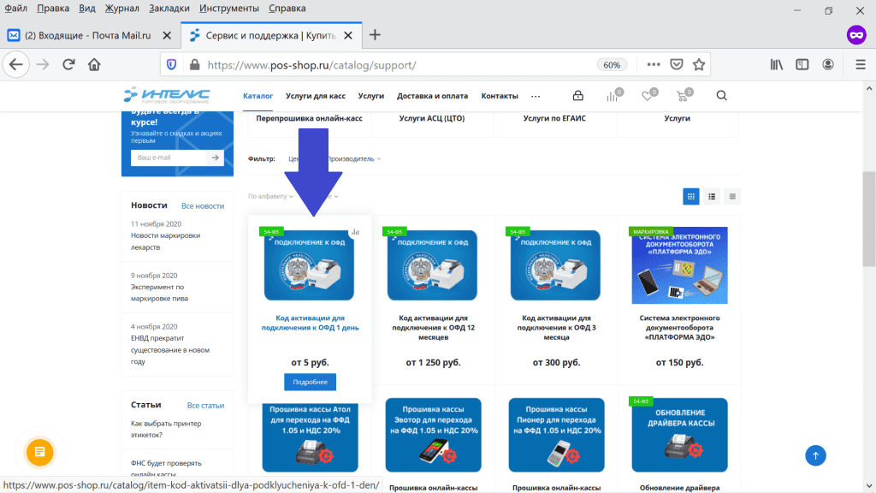The width and height of the screenshot is (876, 493).
Task: Switch to grid view layout
Action: click(x=690, y=196)
